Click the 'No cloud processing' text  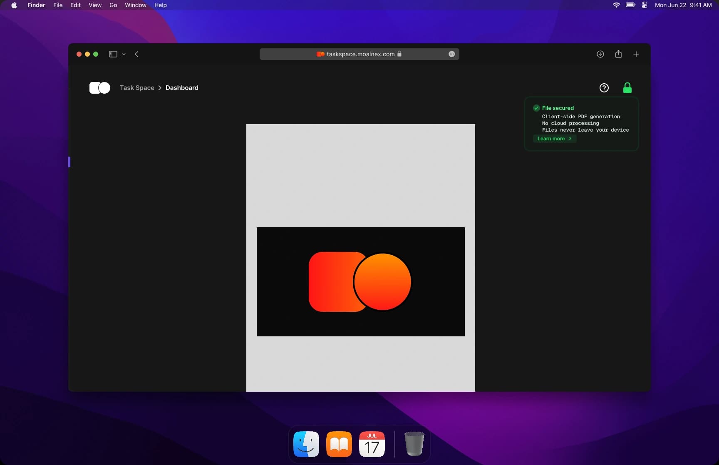tap(570, 123)
